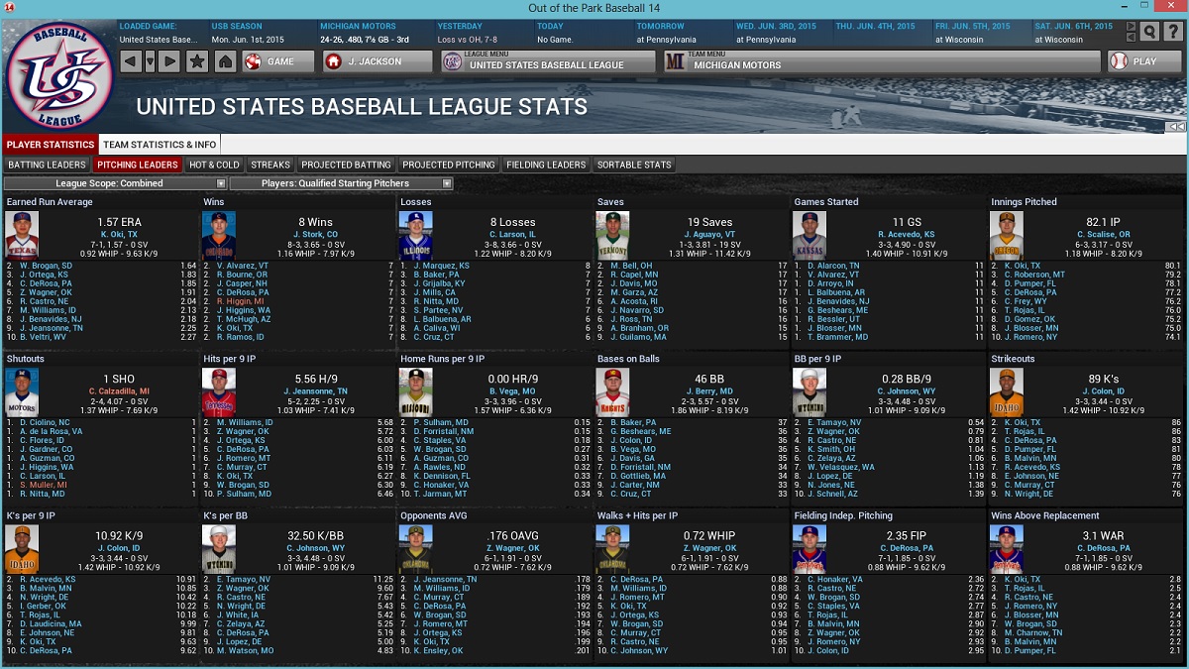Click S. Muller, MI in Shutouts list

[x=45, y=485]
